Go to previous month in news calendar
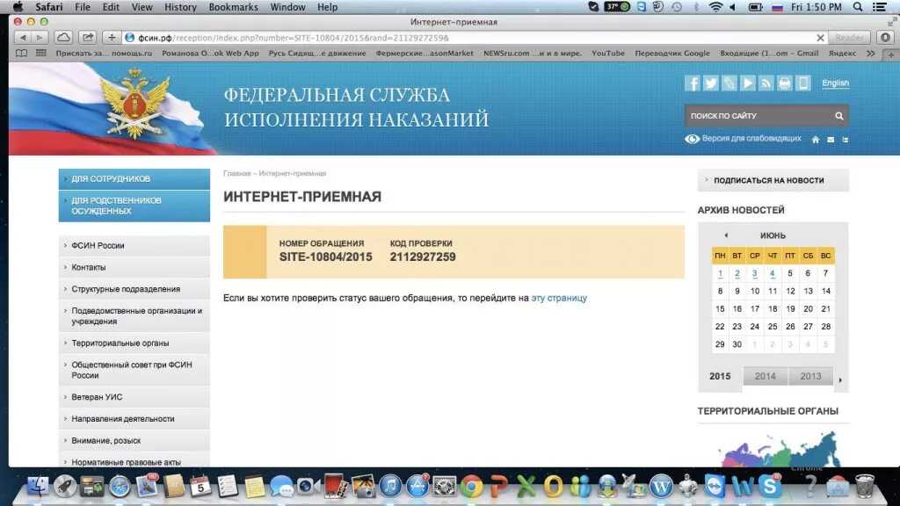Viewport: 900px width, 506px height. [726, 235]
